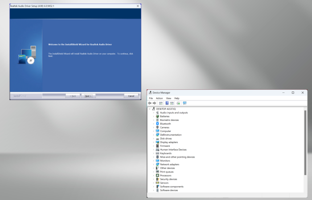Screen dimensions: 312x200
Task: Click the Back arrow in Device Manager toolbar
Action: 150,103
